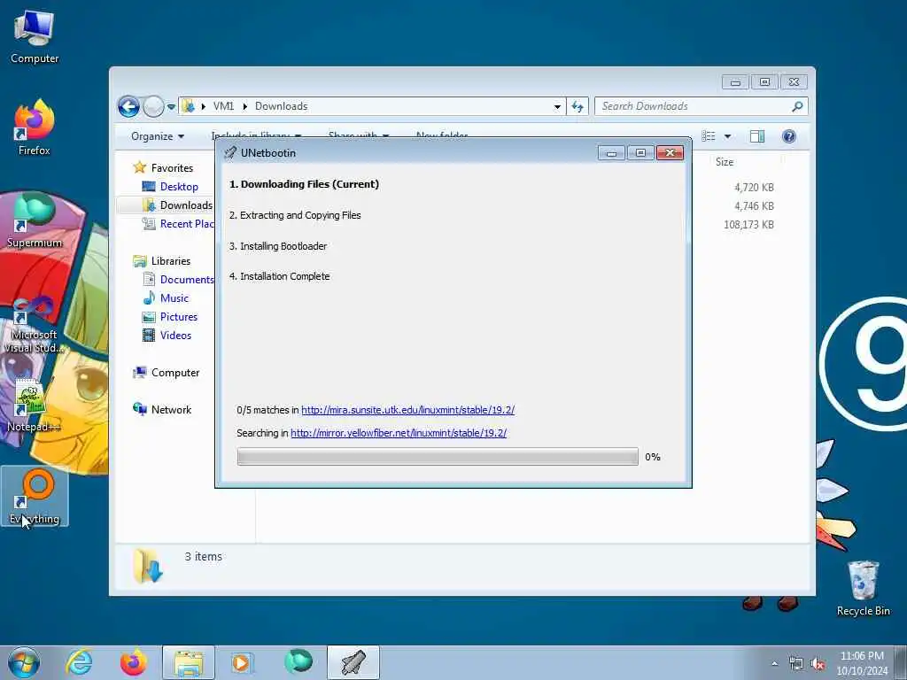
Task: Click the Downloads breadcrumb in address bar
Action: point(281,106)
